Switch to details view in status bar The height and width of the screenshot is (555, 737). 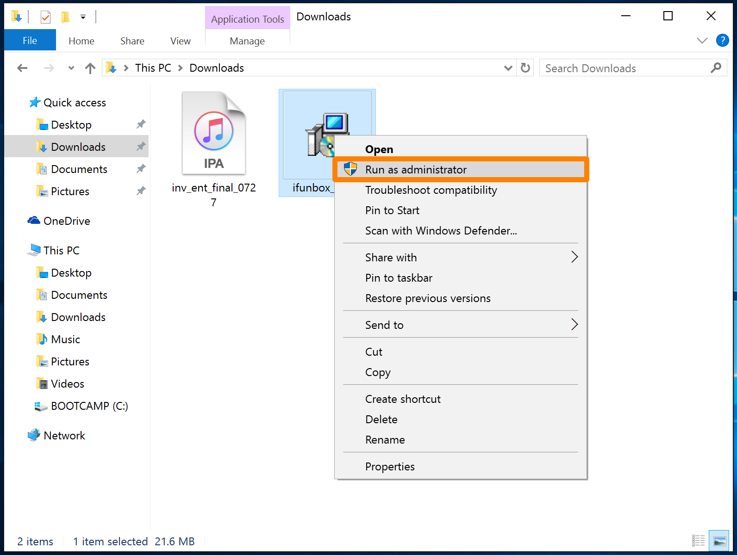pos(698,540)
